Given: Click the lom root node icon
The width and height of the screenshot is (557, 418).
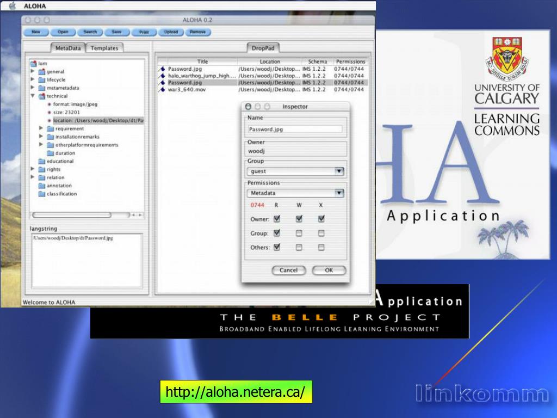Looking at the screenshot, I should tap(33, 64).
